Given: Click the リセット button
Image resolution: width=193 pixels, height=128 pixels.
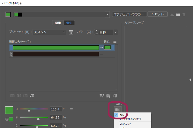Looking at the screenshot, I should tap(157, 14).
